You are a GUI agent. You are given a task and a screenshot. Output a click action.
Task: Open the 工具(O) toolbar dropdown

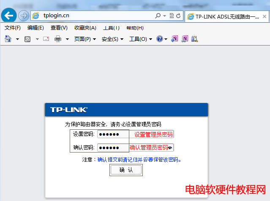pos(141,39)
